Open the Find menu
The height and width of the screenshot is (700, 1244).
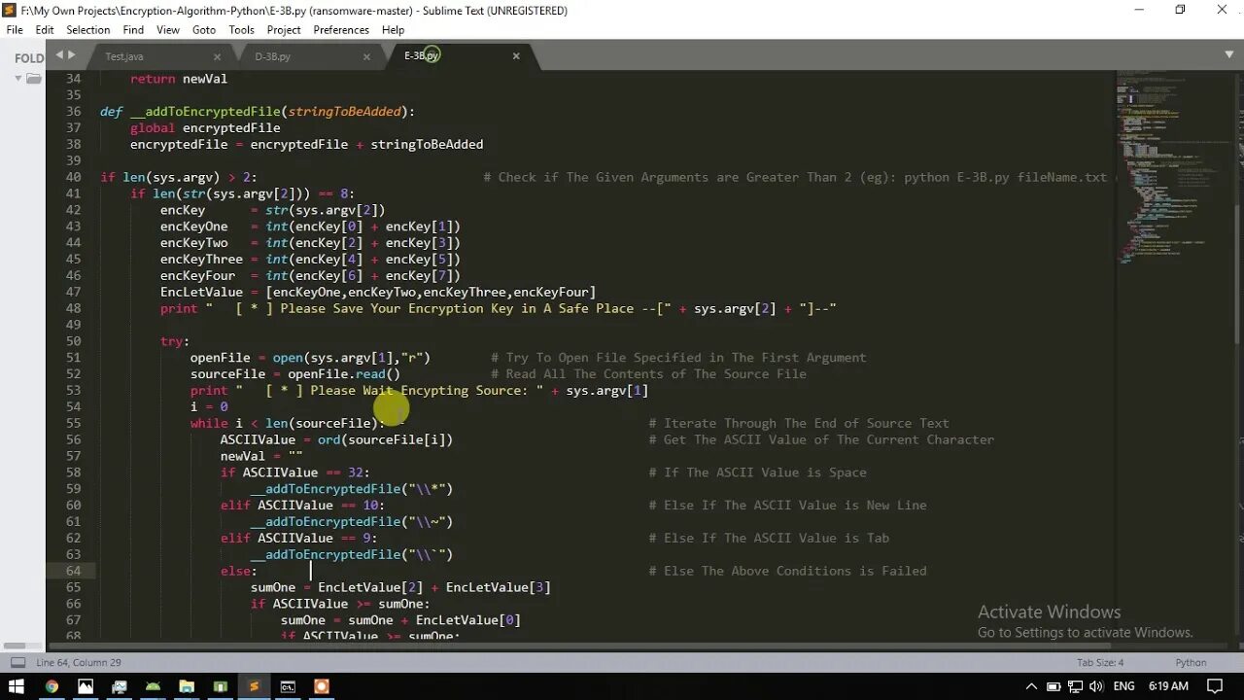[133, 30]
